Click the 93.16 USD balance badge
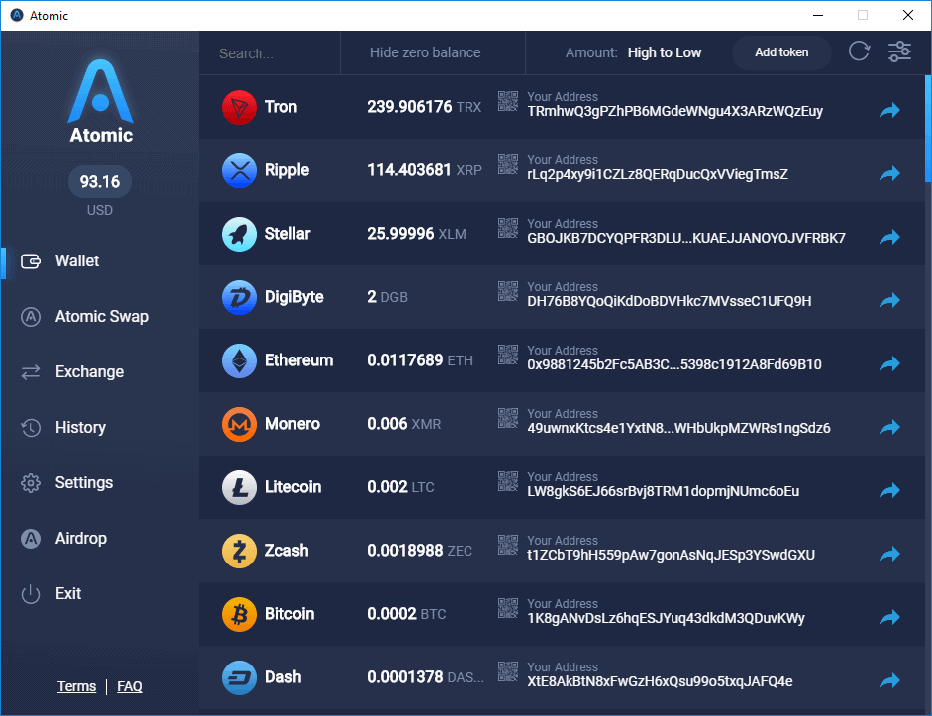This screenshot has height=716, width=932. (x=100, y=181)
